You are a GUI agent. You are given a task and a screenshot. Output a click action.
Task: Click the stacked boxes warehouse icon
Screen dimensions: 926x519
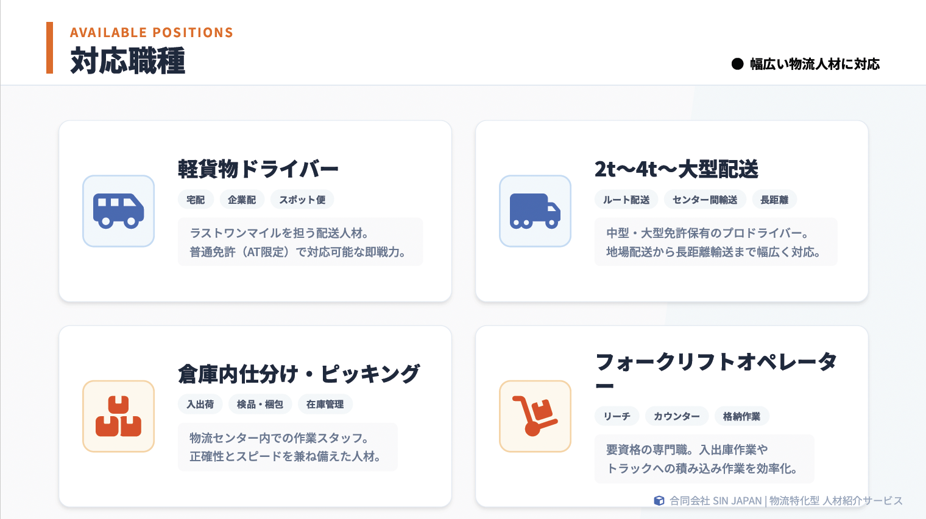pos(118,416)
